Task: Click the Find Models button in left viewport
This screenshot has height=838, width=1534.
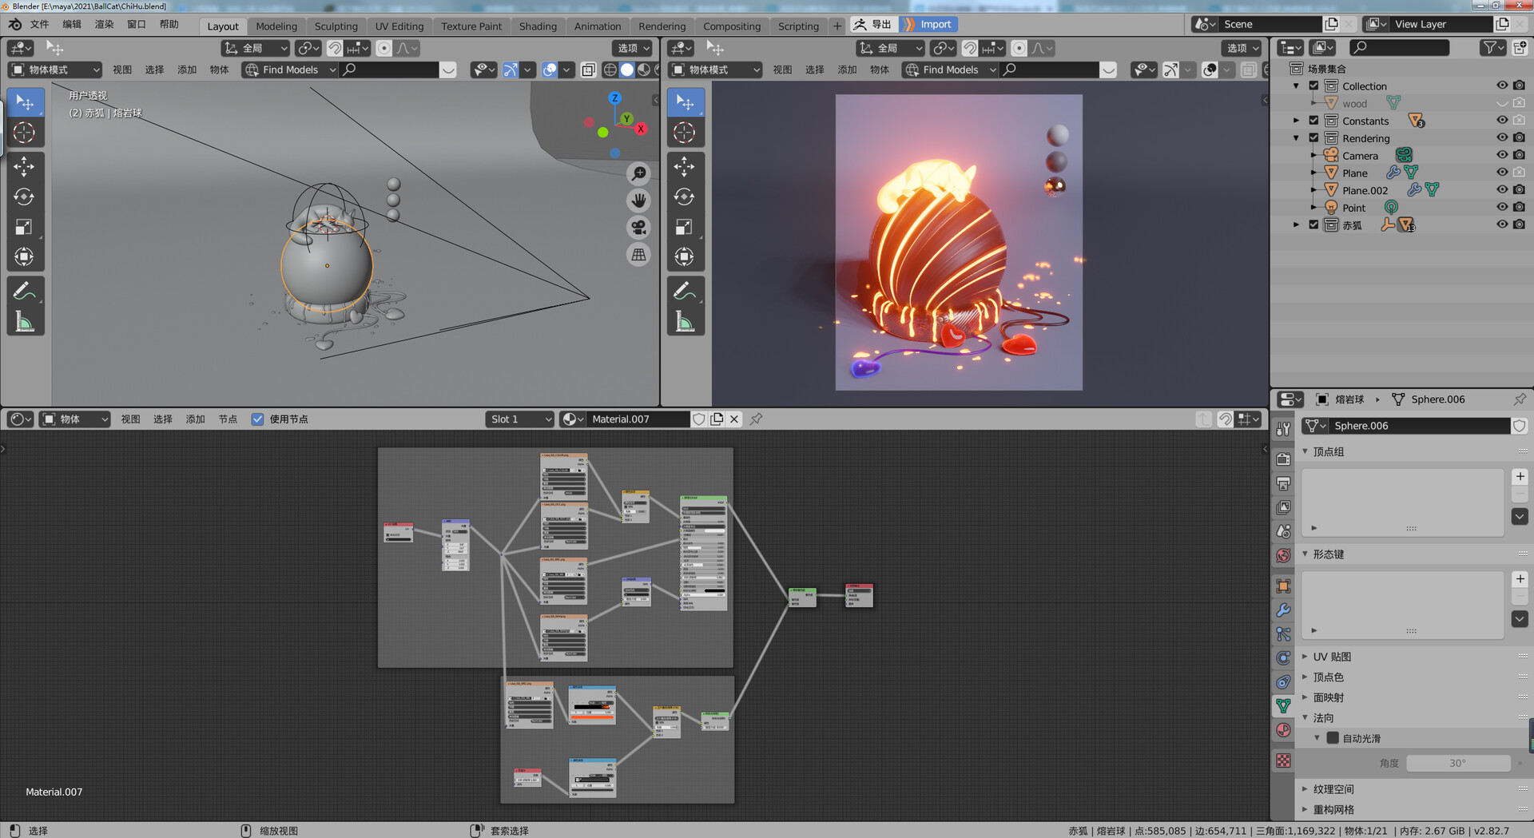Action: click(x=289, y=70)
